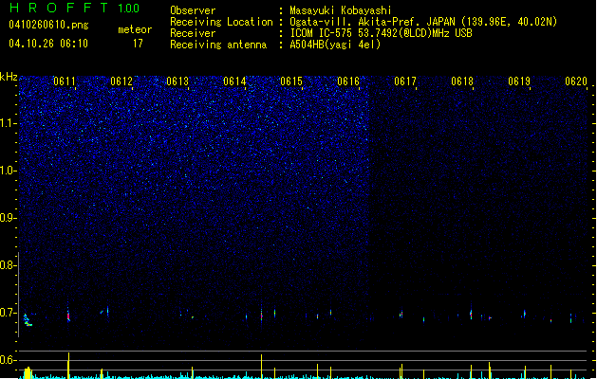This screenshot has height=379, width=597.
Task: Click observer name Masayuki Kobayashi
Action: click(341, 10)
